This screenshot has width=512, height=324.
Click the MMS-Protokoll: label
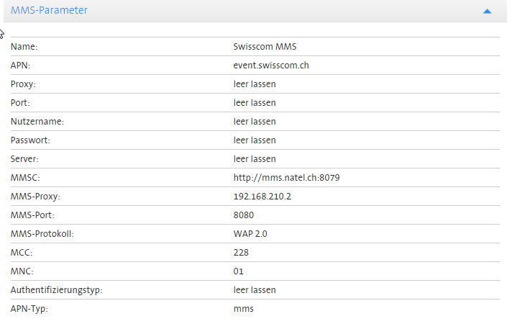42,234
